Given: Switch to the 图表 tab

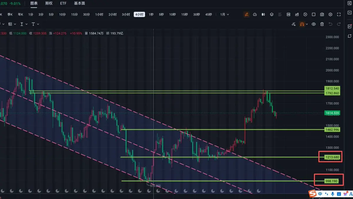Looking at the screenshot, I should 34,3.
